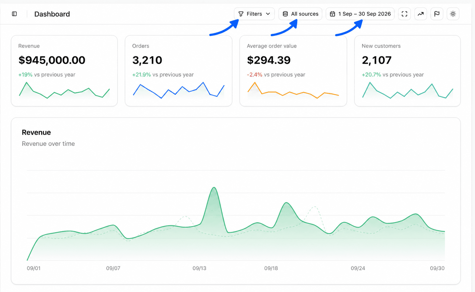Click the 09/18 x-axis label
This screenshot has width=475, height=292.
271,268
